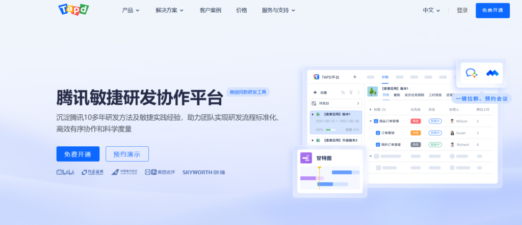
Task: Click the SKYWORTH 创维 logo
Action: click(x=204, y=172)
